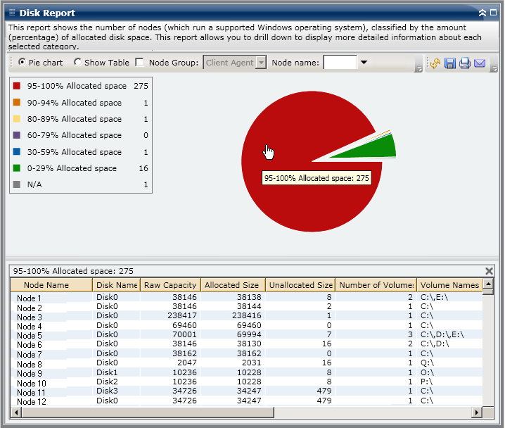This screenshot has height=428, width=505.
Task: Close the drill-down details table
Action: point(490,271)
